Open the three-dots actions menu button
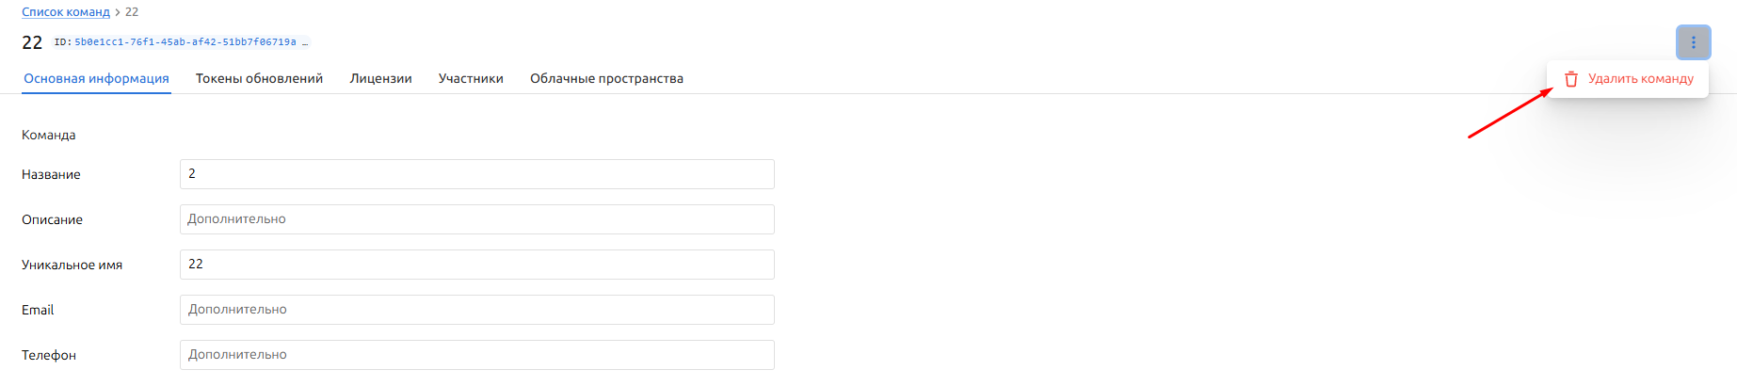Viewport: 1737px width, 386px height. [x=1693, y=42]
